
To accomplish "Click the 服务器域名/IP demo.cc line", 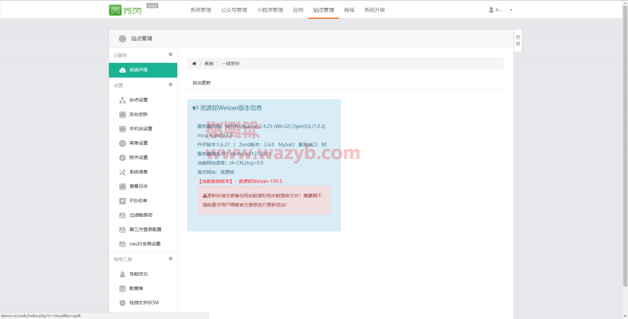I will [x=234, y=154].
